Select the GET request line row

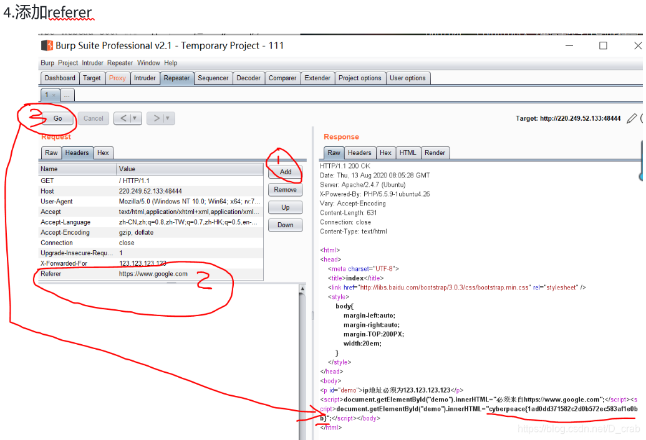tap(151, 181)
